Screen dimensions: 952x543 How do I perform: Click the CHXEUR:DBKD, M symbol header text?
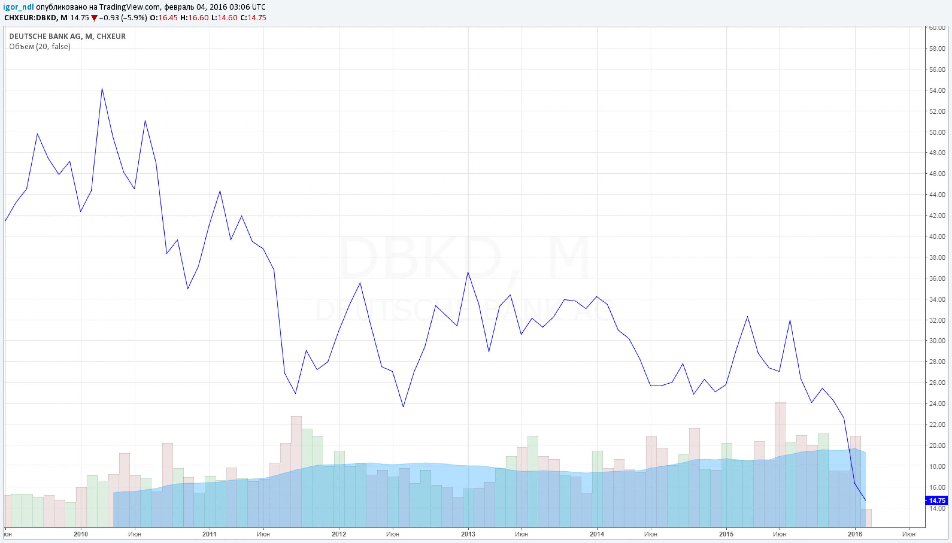(36, 18)
